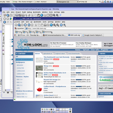This screenshot has width=113, height=113.
Task: Click the terminal screen icon in the bottom panel
Action: 51,109
